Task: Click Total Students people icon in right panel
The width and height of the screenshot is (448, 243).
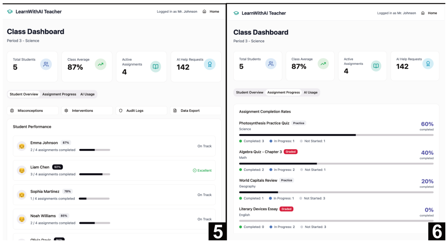Action: pos(271,64)
